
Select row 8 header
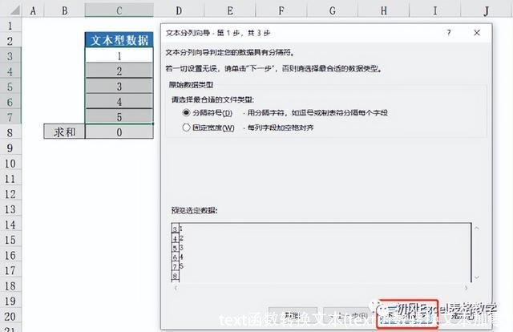click(10, 132)
